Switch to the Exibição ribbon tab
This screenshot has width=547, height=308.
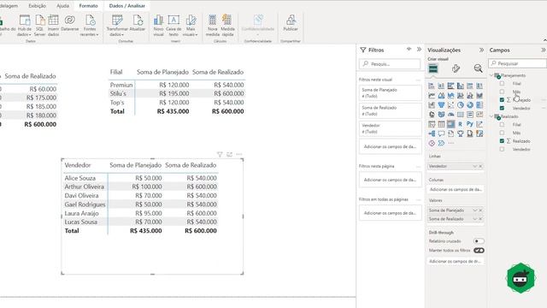(x=37, y=6)
